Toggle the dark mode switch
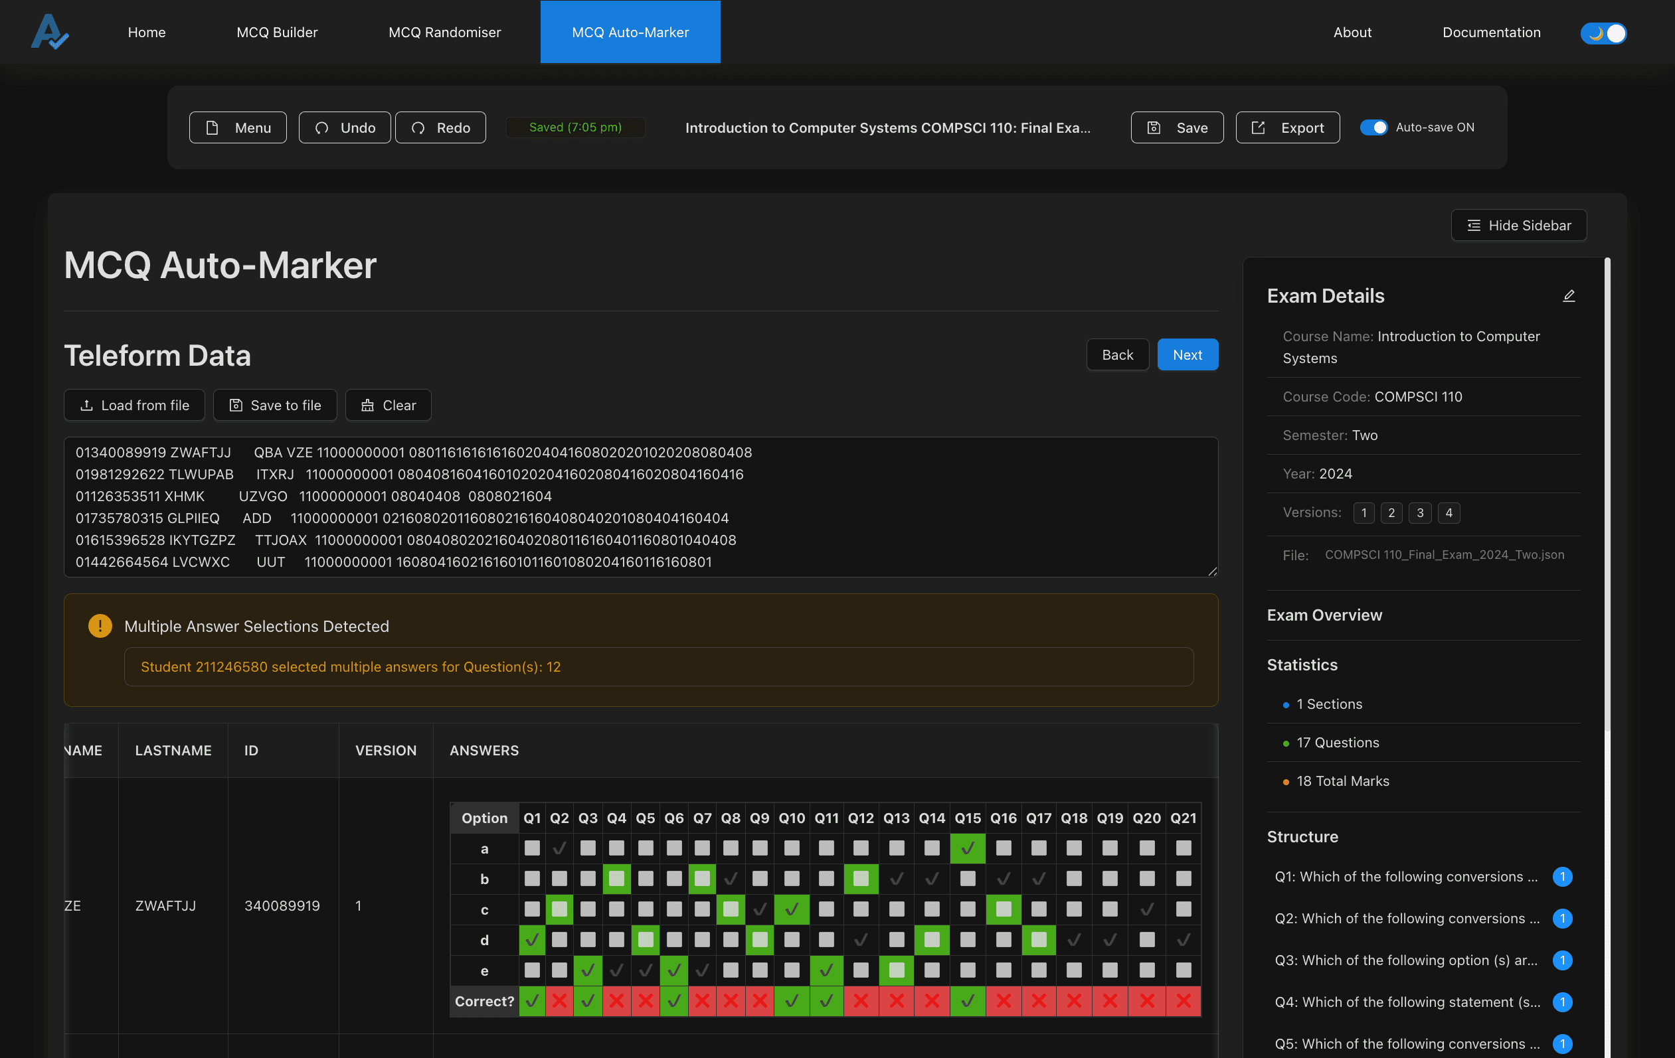This screenshot has height=1058, width=1675. click(1603, 33)
